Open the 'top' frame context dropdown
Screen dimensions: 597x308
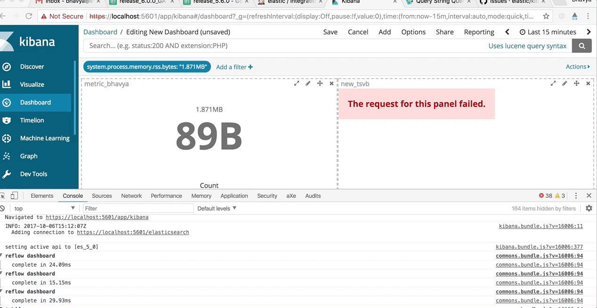(42, 208)
